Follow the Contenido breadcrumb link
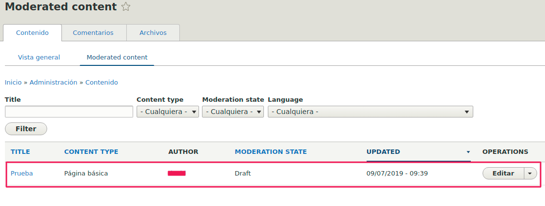545x206 pixels. (x=102, y=83)
